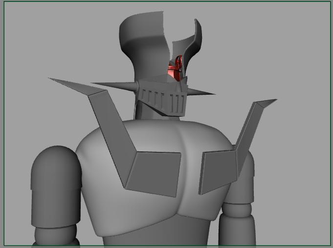Select the red cockpit inside the robot's head

coord(176,69)
